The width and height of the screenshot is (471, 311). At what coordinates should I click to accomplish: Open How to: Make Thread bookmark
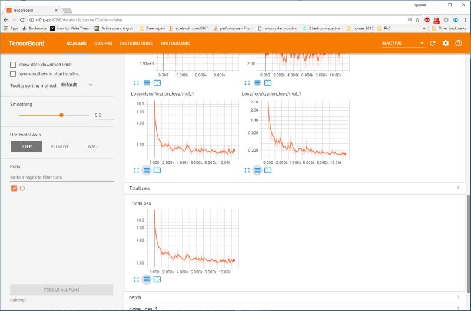[x=70, y=28]
